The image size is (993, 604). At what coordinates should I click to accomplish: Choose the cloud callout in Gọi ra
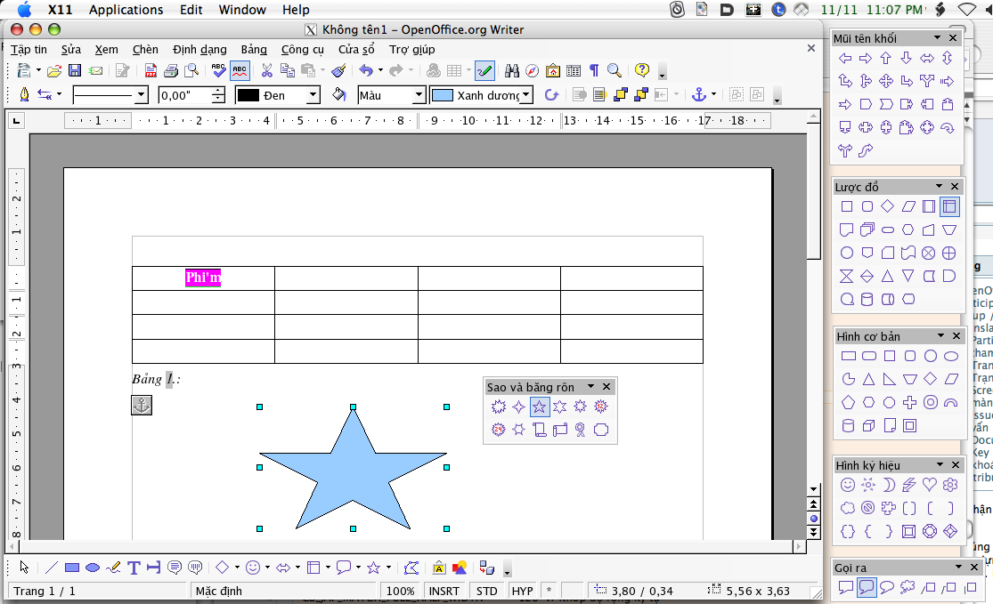(x=907, y=588)
